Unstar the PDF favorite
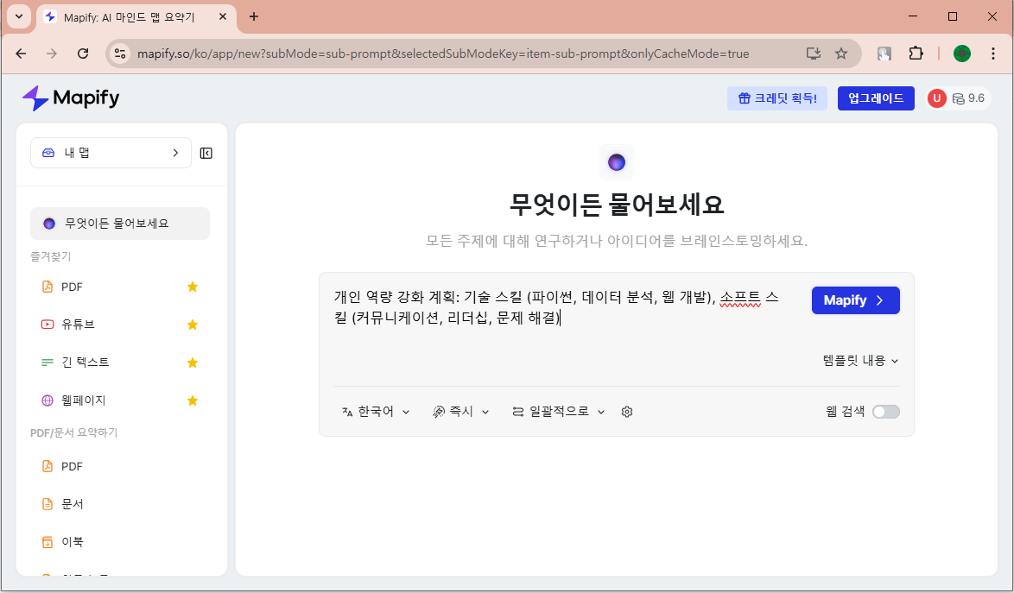The image size is (1014, 593). (x=193, y=287)
